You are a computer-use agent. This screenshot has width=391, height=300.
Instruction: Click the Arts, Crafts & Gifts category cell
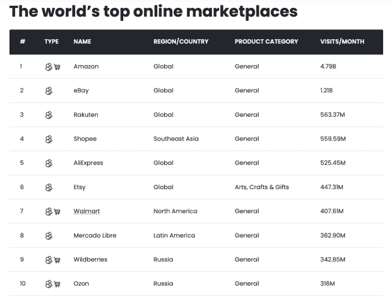[261, 187]
